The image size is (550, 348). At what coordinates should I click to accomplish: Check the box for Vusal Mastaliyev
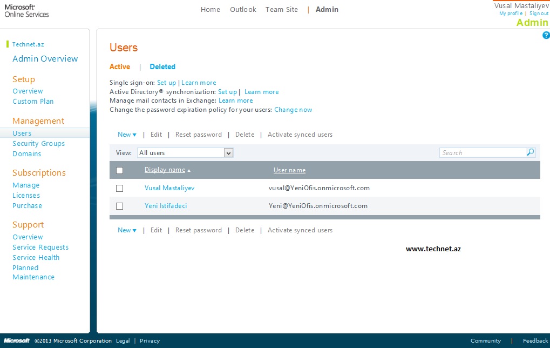[120, 189]
